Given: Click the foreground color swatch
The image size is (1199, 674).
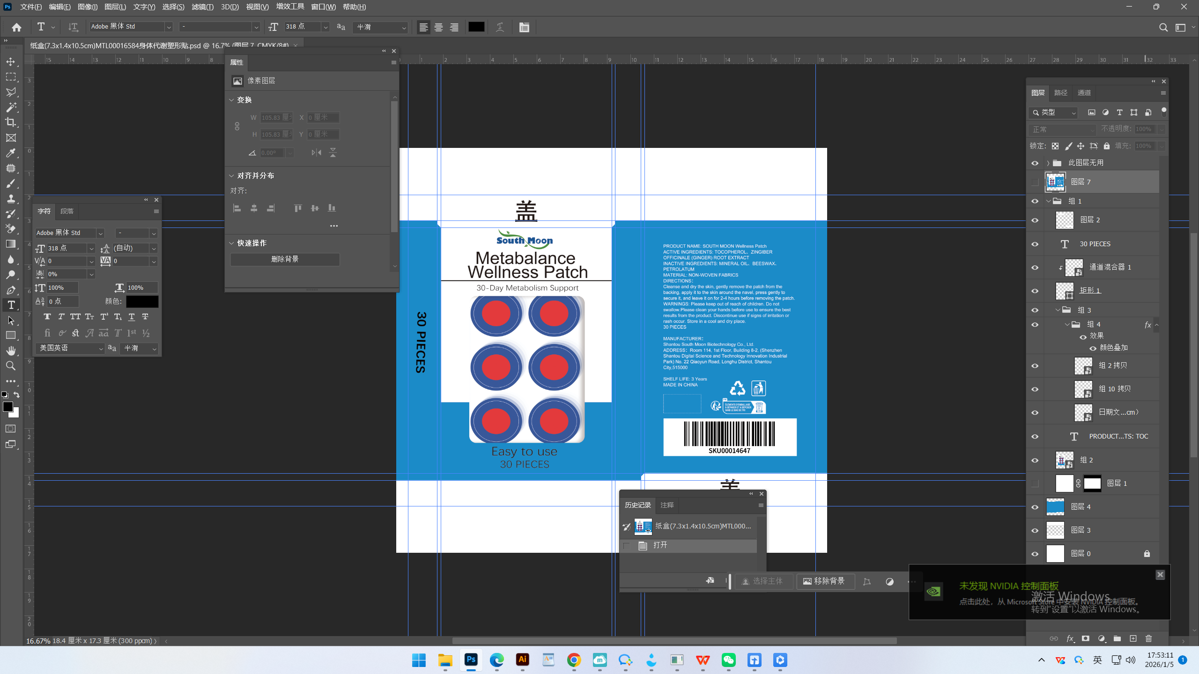Looking at the screenshot, I should point(8,407).
